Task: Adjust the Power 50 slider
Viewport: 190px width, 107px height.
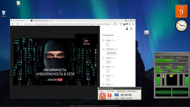Action: tap(172, 68)
